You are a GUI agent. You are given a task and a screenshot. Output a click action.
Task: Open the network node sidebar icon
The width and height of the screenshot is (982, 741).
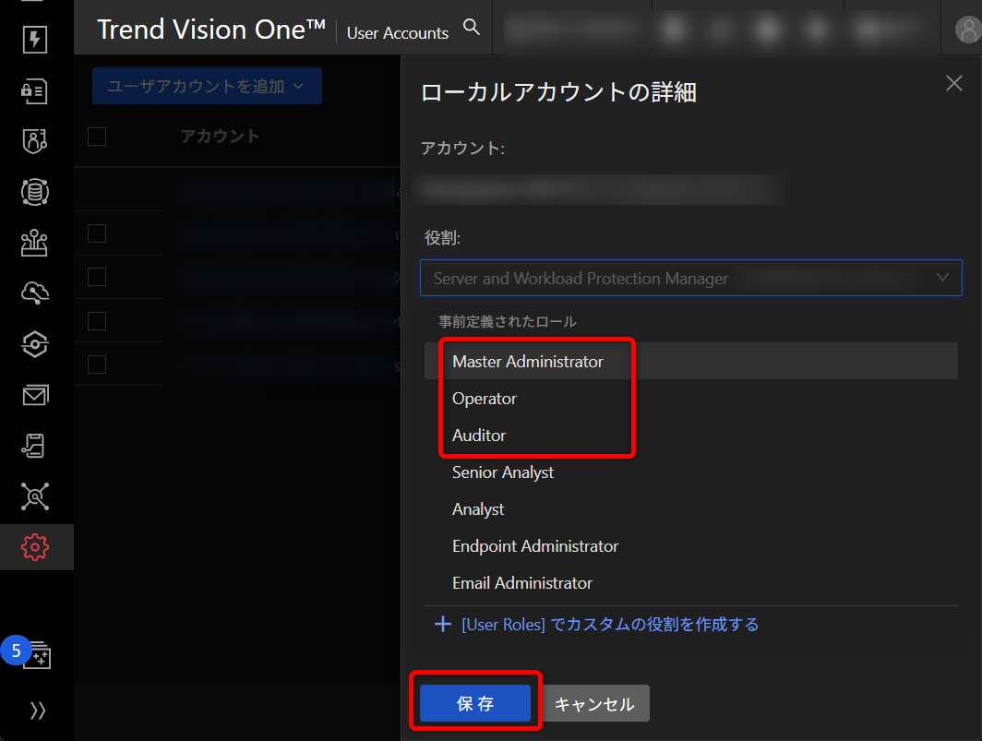point(34,496)
